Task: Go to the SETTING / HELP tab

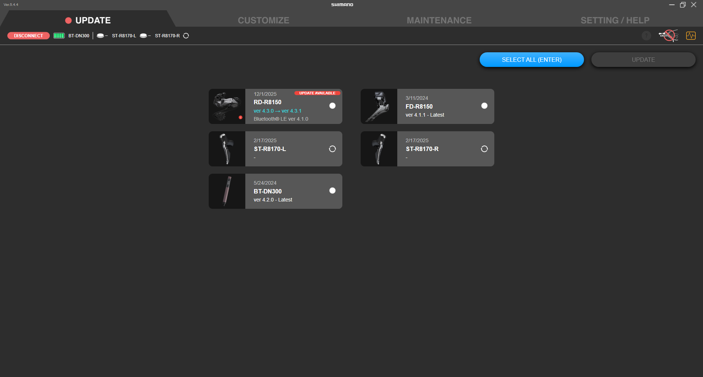Action: (615, 20)
